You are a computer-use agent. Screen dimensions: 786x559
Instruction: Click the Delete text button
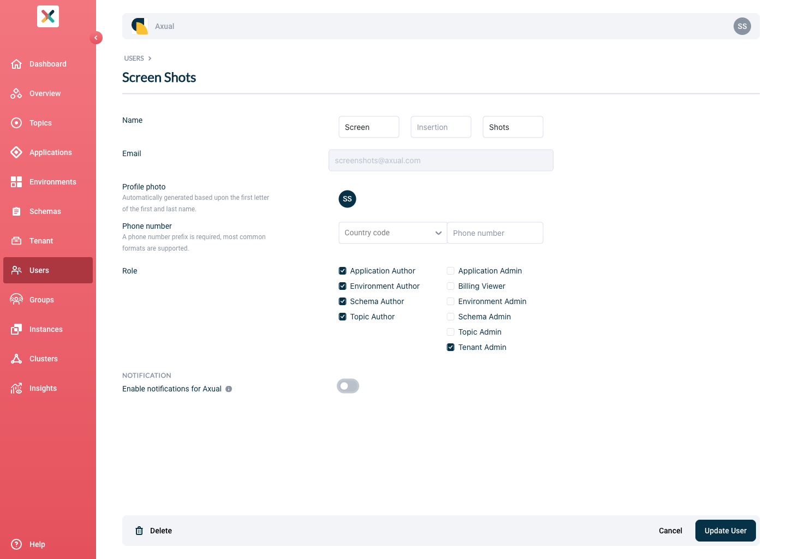[x=161, y=531]
